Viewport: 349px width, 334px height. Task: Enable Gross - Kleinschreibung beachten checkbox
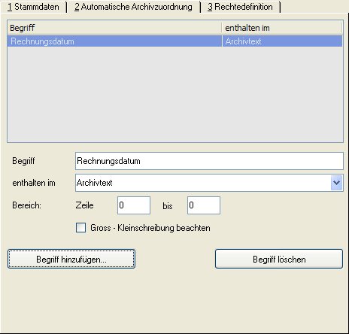tap(80, 228)
